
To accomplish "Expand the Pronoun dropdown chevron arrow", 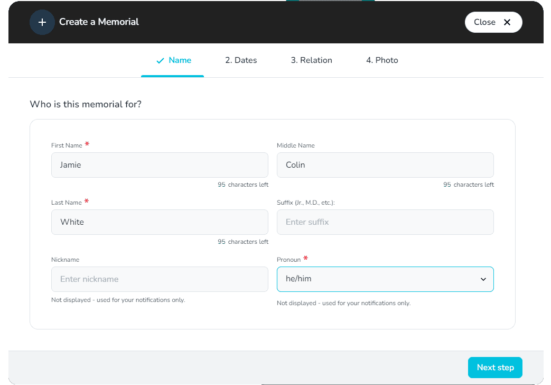I will (x=483, y=279).
